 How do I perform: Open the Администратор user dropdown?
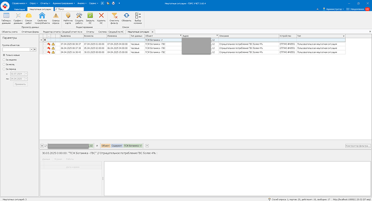click(333, 9)
